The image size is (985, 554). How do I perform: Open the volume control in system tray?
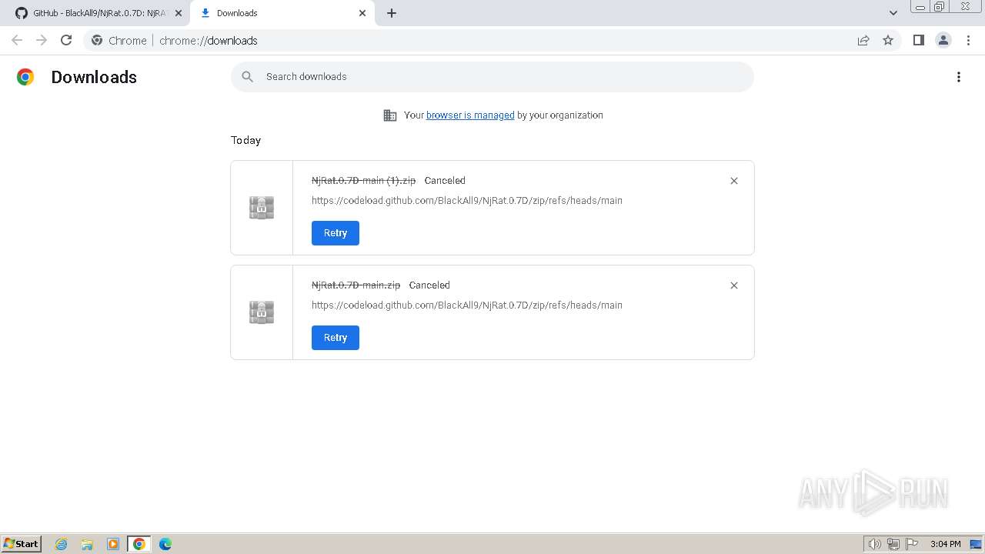874,544
